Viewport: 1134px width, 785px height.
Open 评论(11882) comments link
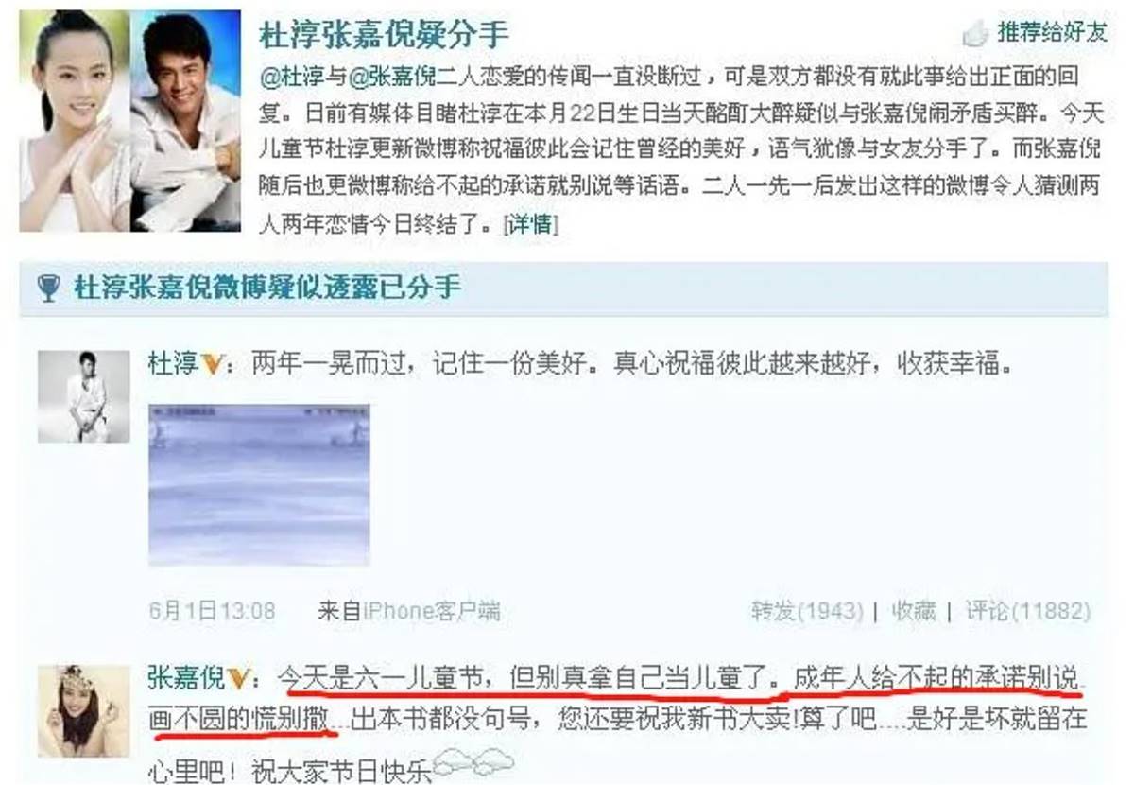[1028, 611]
